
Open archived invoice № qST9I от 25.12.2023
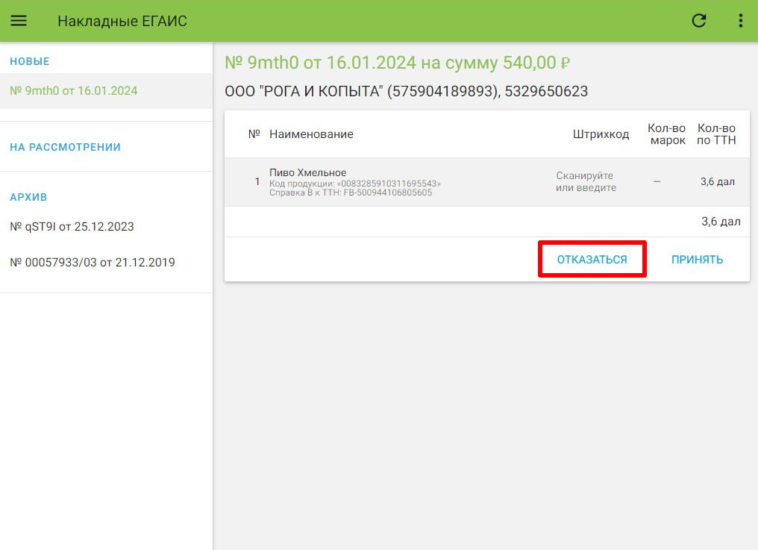(72, 227)
